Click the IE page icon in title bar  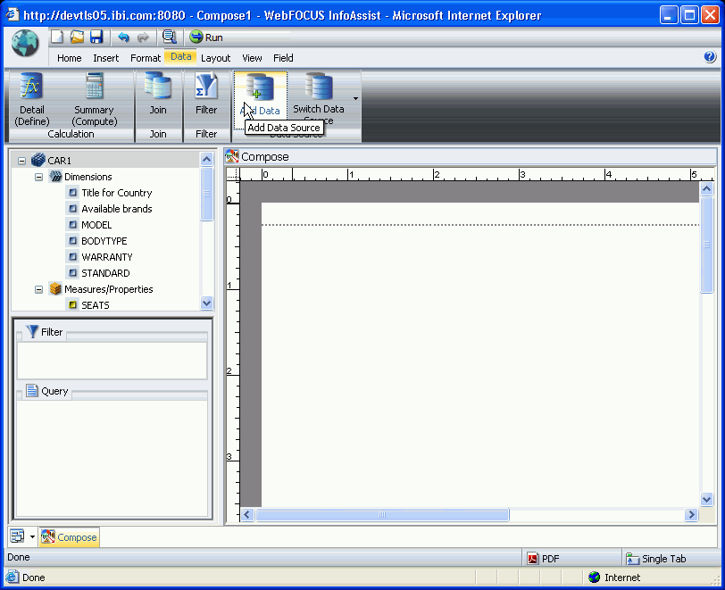click(12, 15)
